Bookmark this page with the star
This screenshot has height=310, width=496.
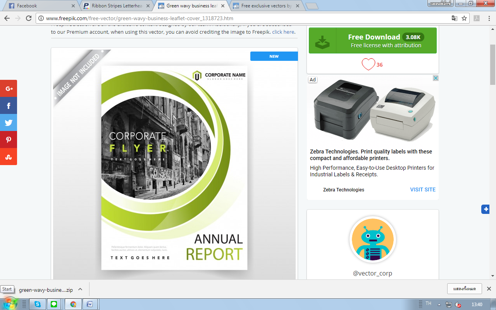[x=464, y=18]
